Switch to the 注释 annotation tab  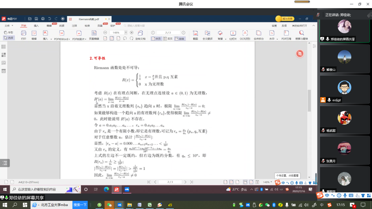click(74, 26)
